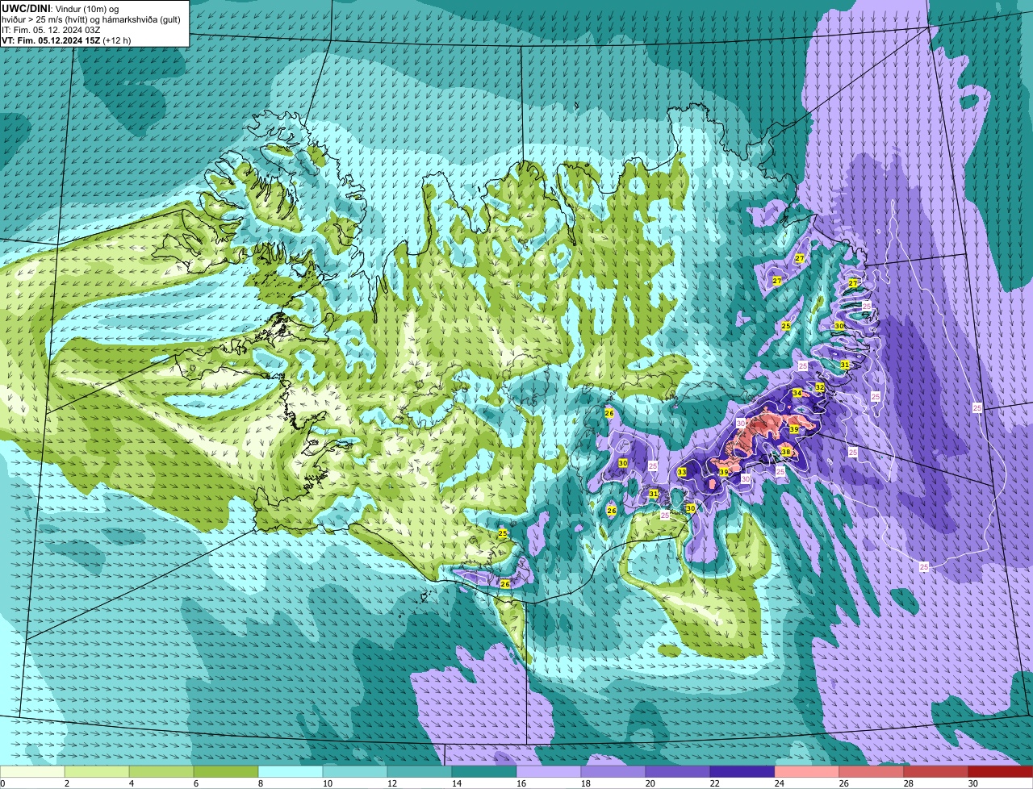Select the 26–28 m/s salmon legend swatch
The width and height of the screenshot is (1033, 789).
pyautogui.click(x=872, y=771)
